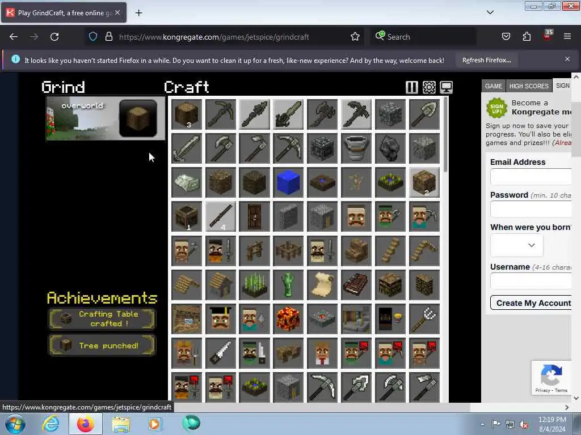Craft the green cactus item
The image size is (581, 435).
click(288, 285)
